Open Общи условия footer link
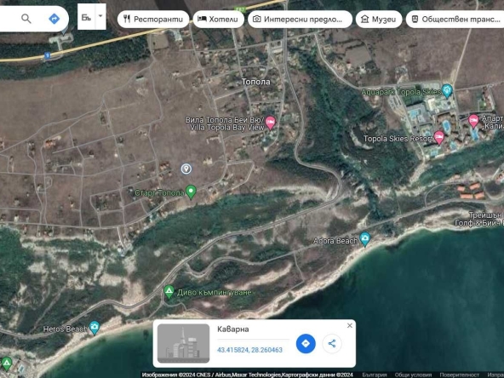 [x=413, y=375]
